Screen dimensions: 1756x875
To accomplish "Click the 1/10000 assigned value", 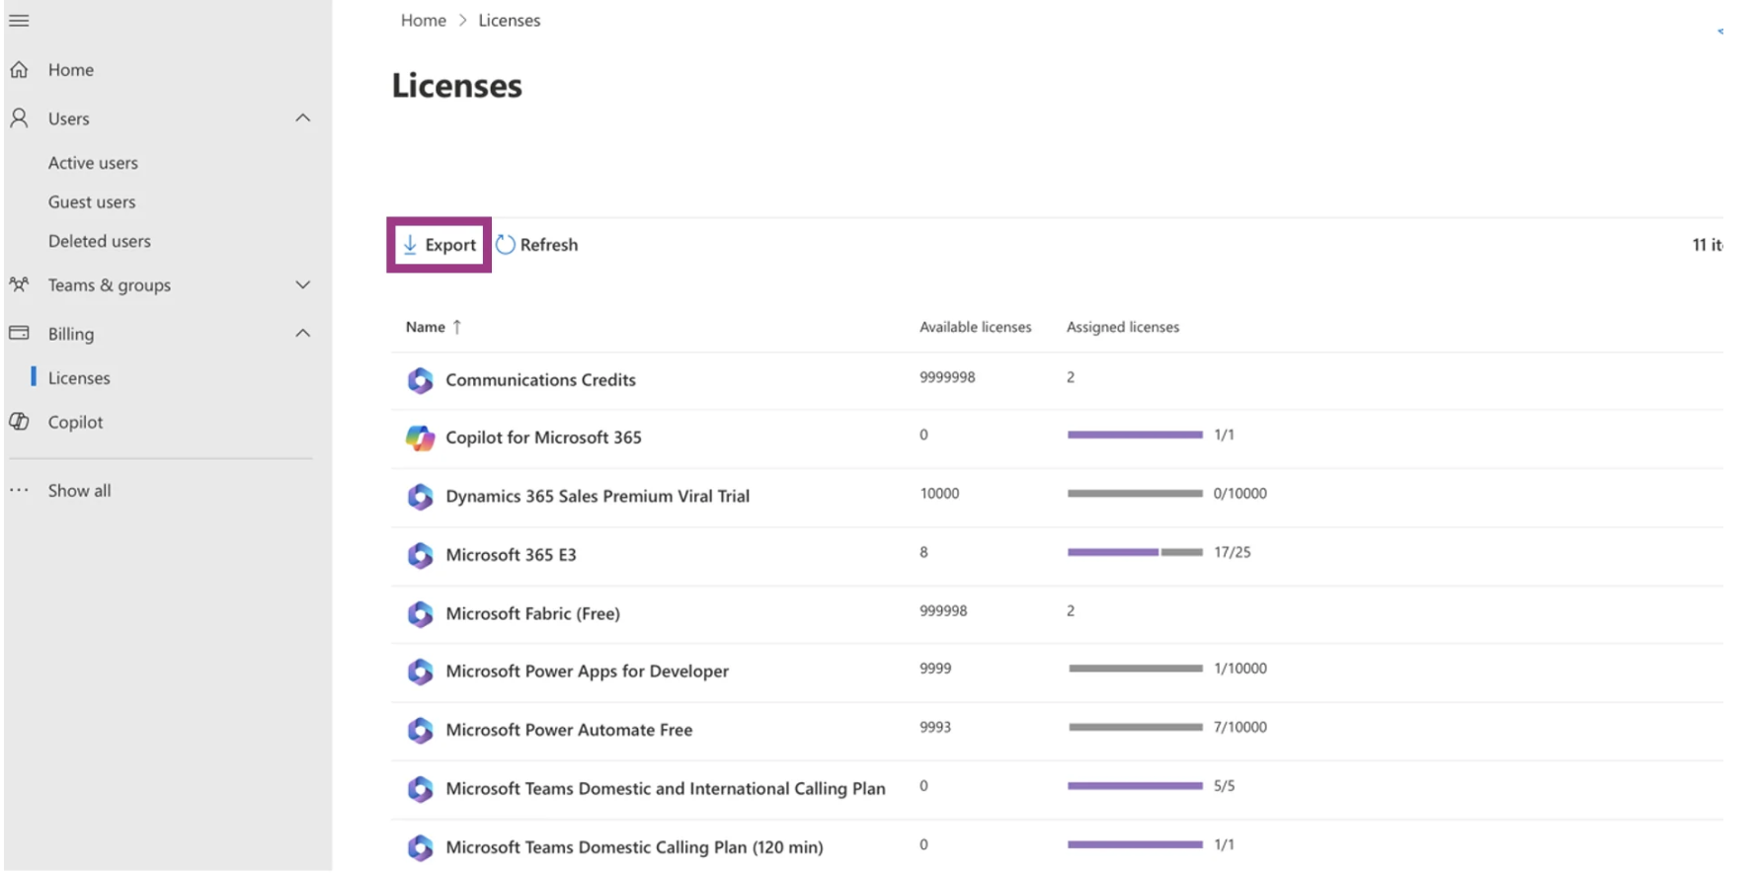I will (1239, 669).
